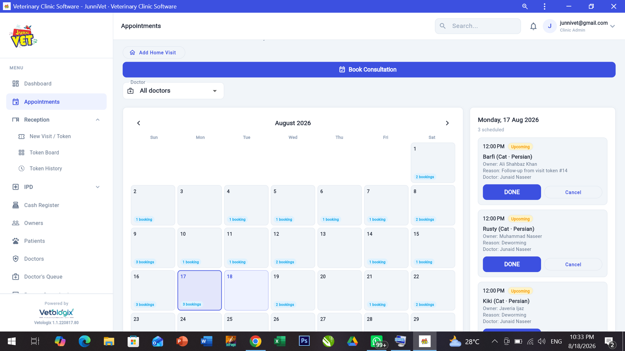Select August 18 on the calendar
This screenshot has width=625, height=351.
(246, 291)
